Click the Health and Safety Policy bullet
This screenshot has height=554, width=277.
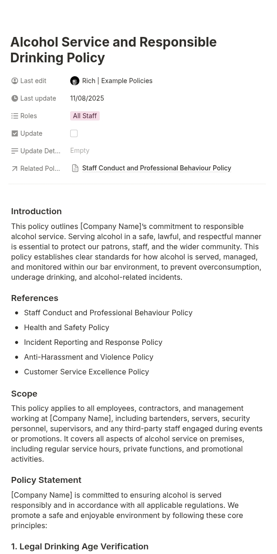coord(66,327)
